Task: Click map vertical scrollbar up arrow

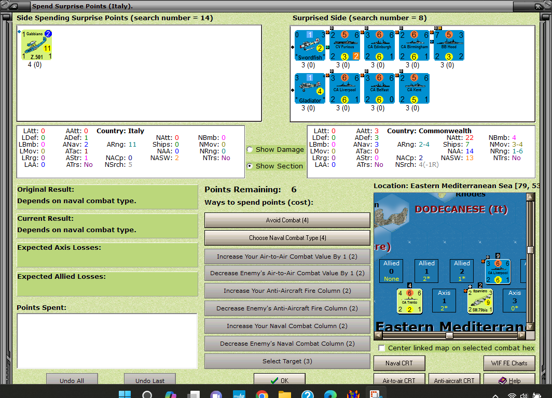Action: coord(530,197)
